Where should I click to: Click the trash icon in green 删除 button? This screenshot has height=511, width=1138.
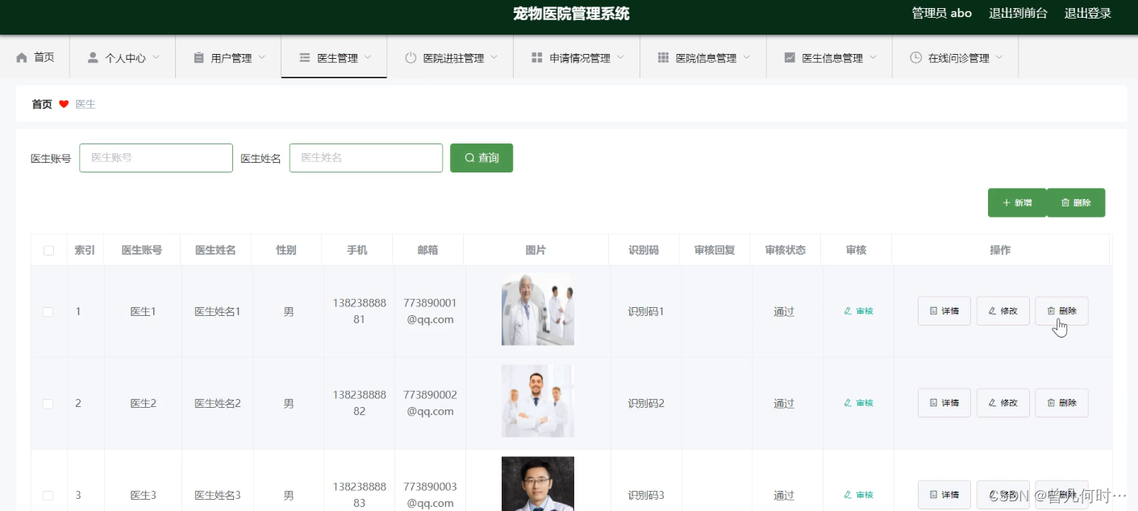[x=1065, y=203]
